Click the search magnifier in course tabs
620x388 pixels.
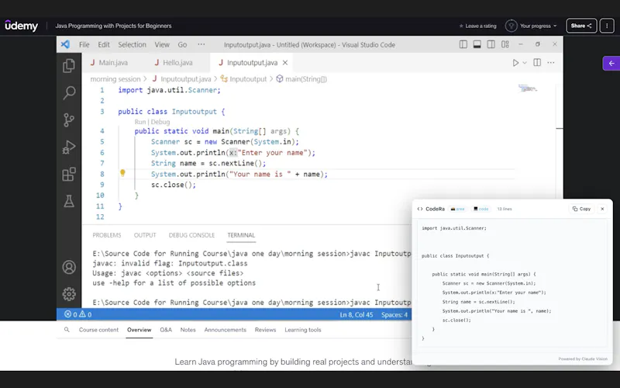[x=67, y=329]
